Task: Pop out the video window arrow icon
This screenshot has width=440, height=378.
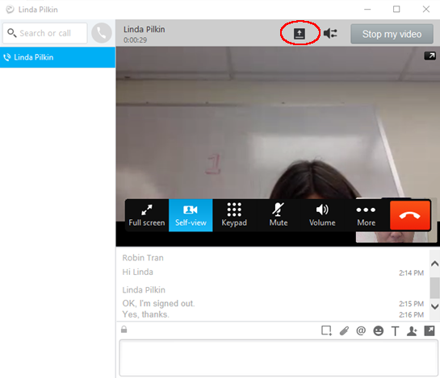Action: [430, 56]
